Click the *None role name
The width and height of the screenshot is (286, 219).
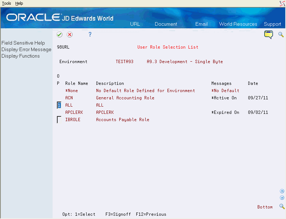71,91
